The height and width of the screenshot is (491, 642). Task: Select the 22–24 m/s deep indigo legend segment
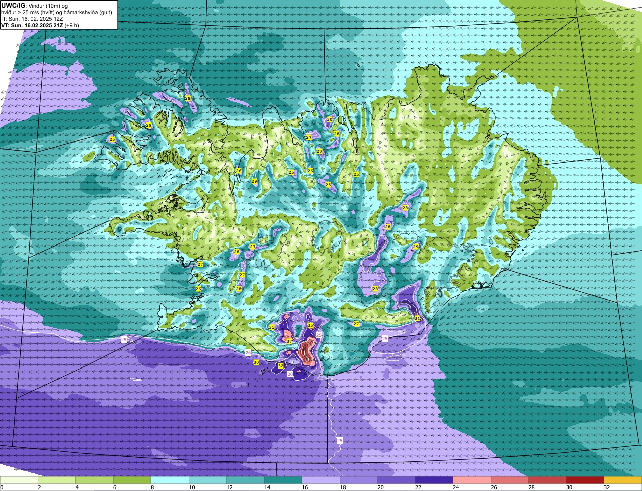tap(434, 480)
